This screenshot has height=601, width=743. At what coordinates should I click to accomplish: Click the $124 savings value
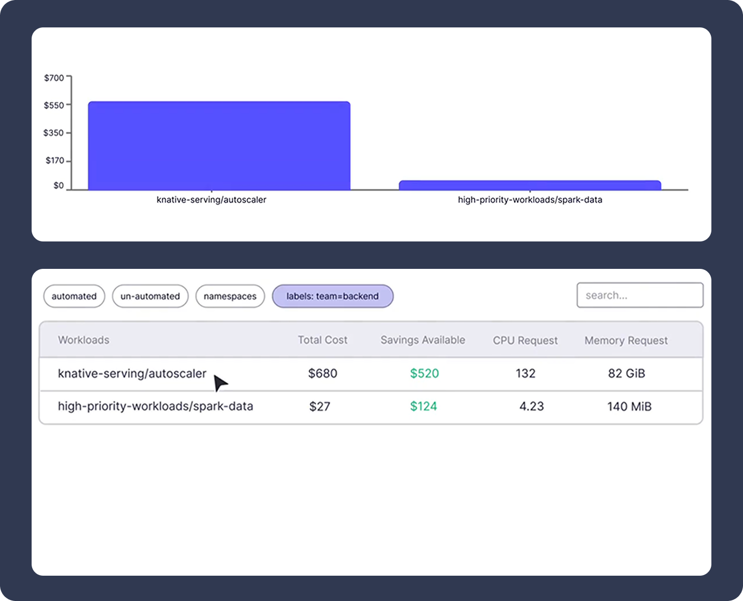click(x=424, y=406)
